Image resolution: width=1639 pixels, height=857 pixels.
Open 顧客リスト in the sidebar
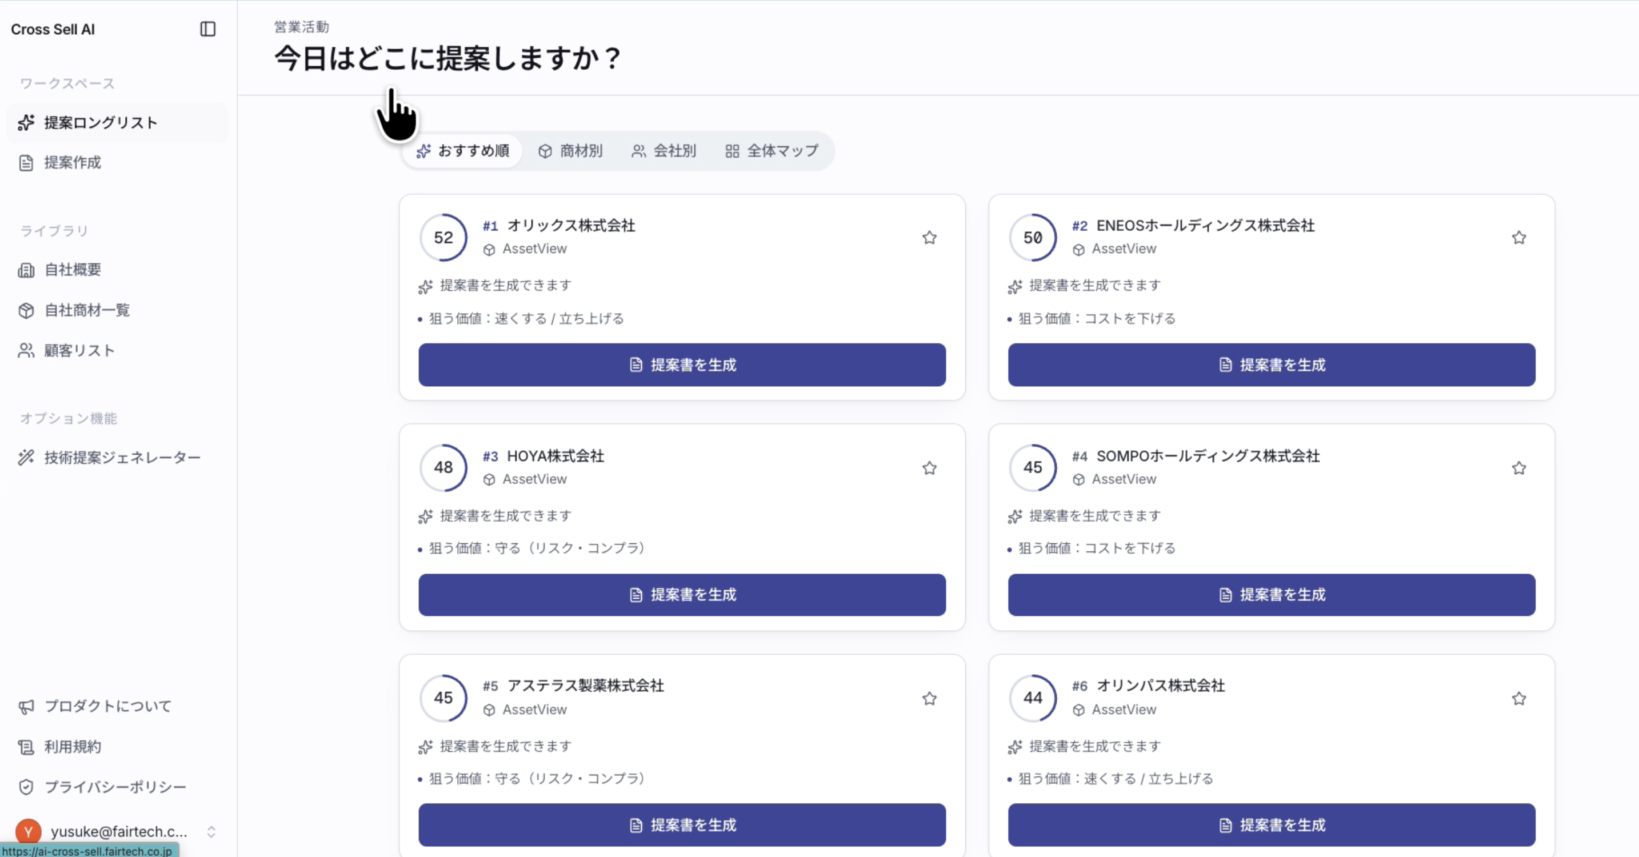[117, 351]
